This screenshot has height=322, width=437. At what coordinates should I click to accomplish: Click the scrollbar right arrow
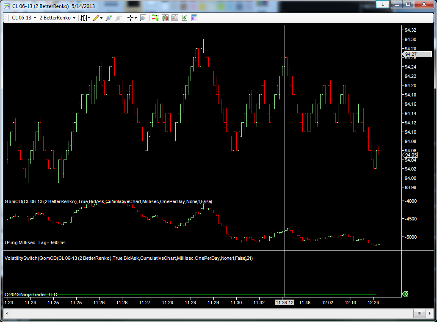click(x=430, y=313)
